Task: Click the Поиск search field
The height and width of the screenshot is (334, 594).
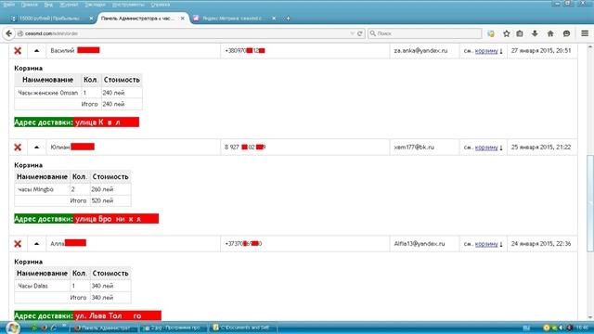Action: click(425, 33)
